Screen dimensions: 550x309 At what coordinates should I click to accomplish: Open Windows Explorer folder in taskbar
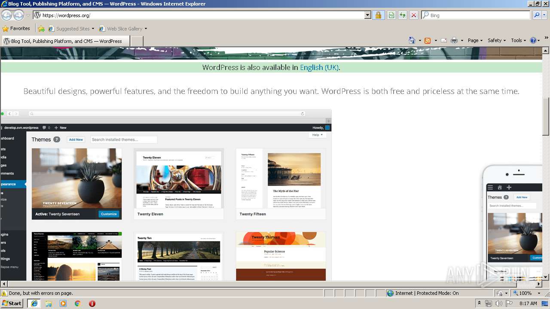tap(49, 303)
